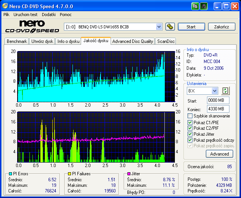Click the save screenshot floppy icon
The image size is (241, 198).
[204, 6]
